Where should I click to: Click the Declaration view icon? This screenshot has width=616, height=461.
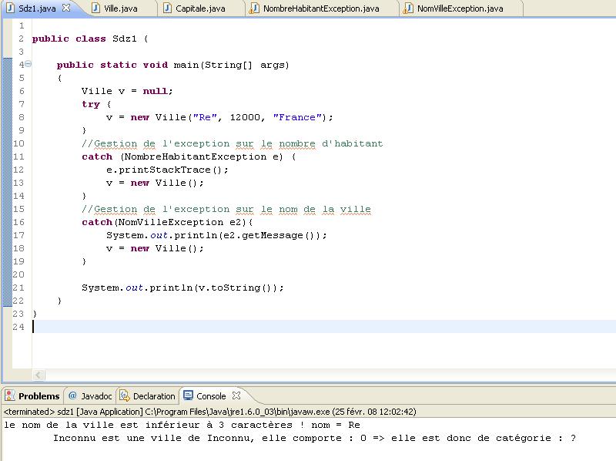tap(125, 395)
